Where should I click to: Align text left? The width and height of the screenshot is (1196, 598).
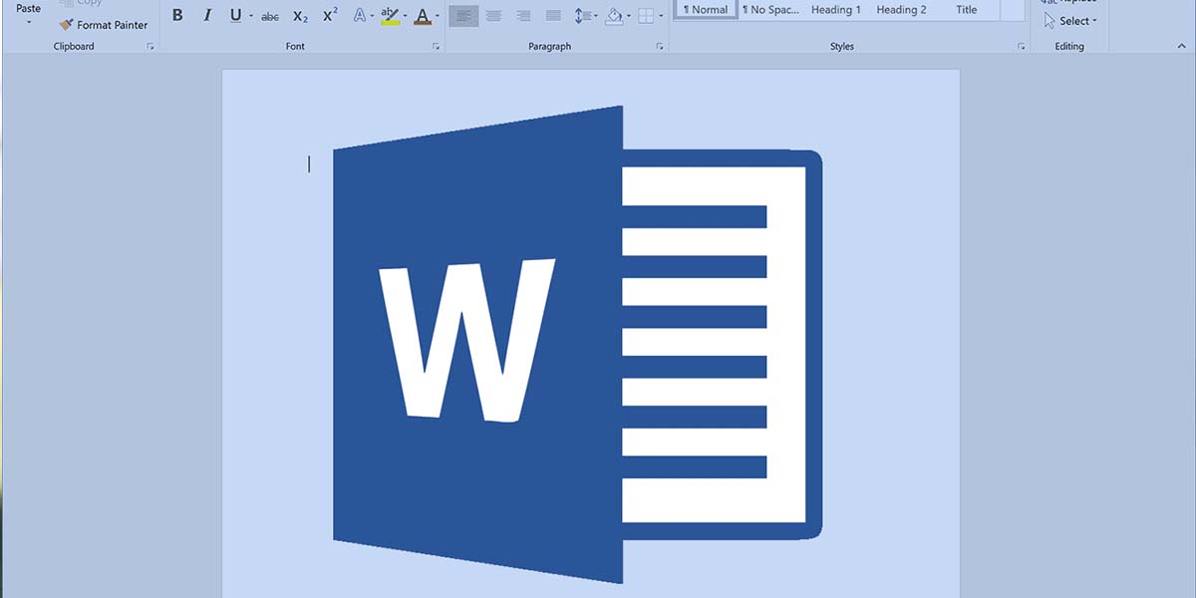point(463,16)
